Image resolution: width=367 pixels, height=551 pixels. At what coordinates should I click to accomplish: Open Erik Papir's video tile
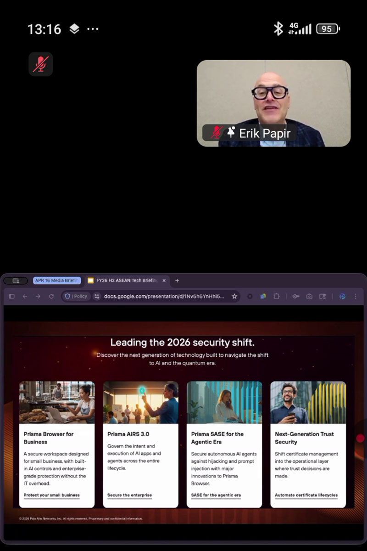point(273,103)
